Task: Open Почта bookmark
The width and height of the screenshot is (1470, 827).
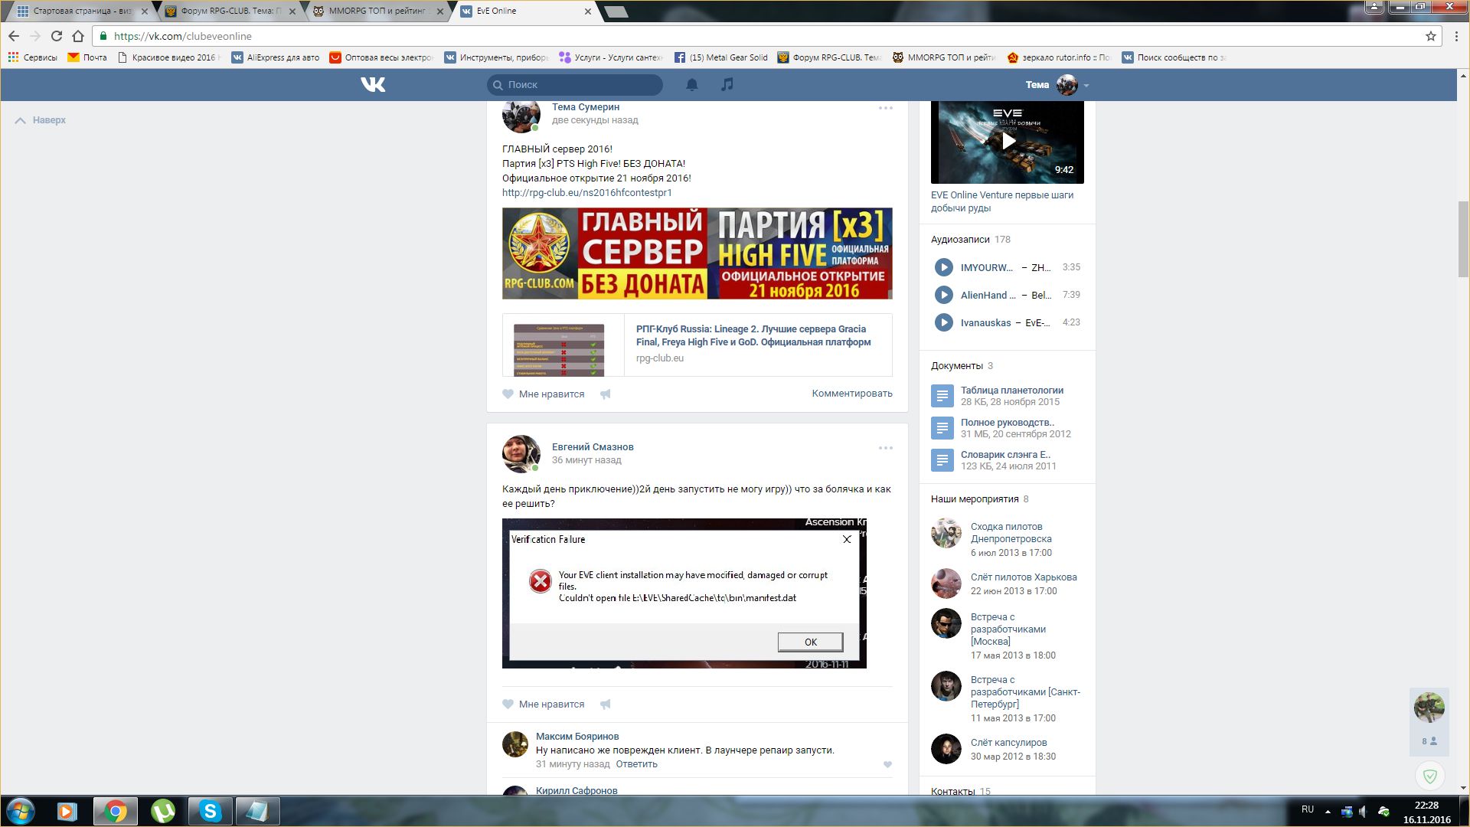Action: tap(87, 57)
